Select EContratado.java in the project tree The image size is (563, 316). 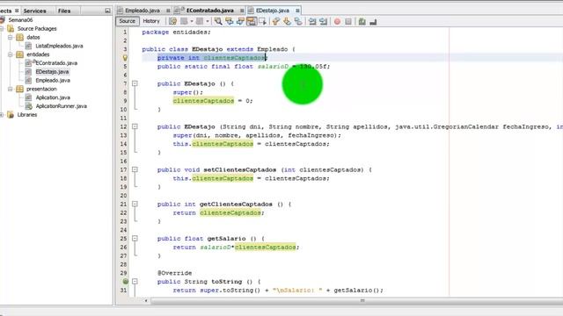(x=56, y=63)
